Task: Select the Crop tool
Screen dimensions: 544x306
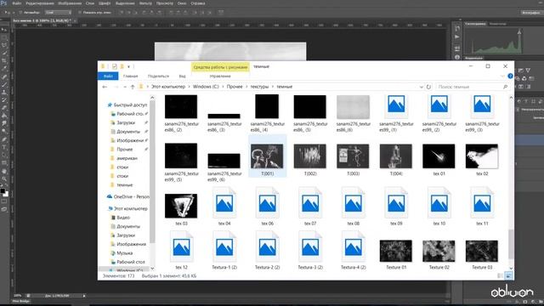Action: coord(4,61)
